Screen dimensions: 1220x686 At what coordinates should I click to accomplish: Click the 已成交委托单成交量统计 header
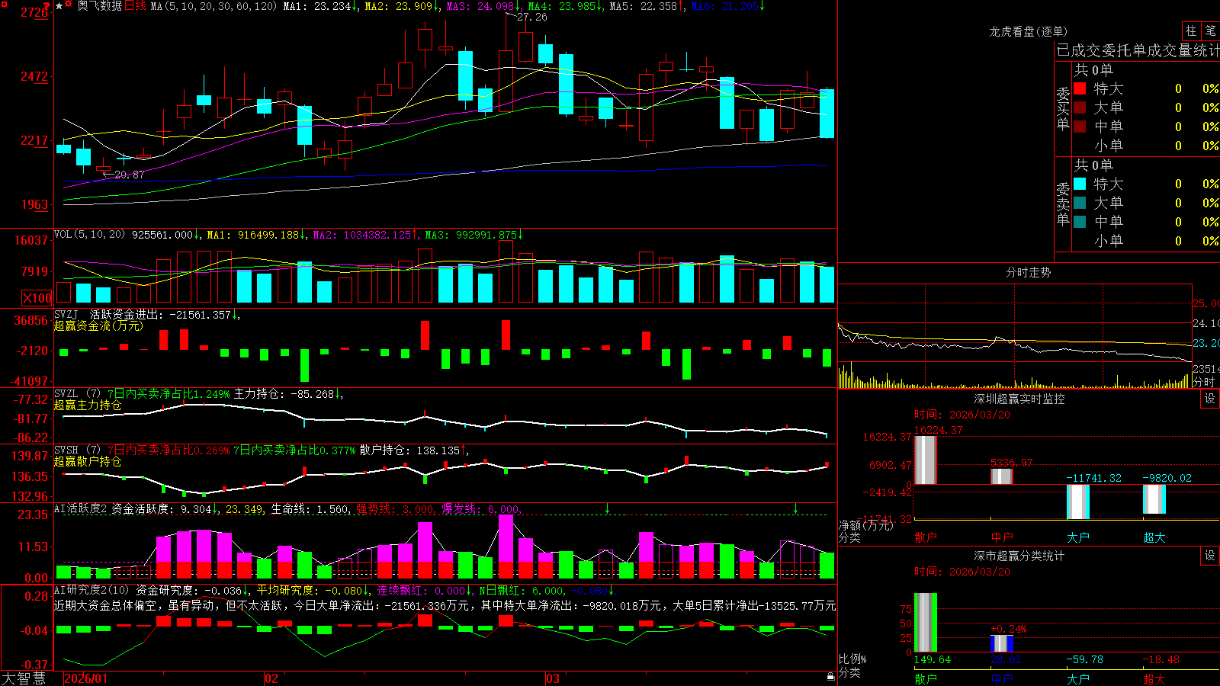(1138, 50)
